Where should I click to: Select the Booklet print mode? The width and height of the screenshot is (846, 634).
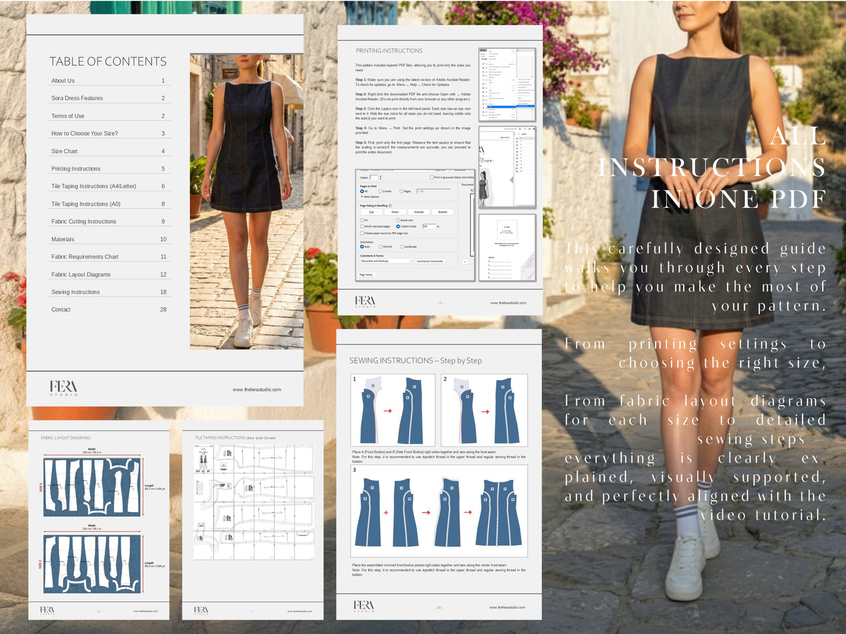pyautogui.click(x=443, y=212)
